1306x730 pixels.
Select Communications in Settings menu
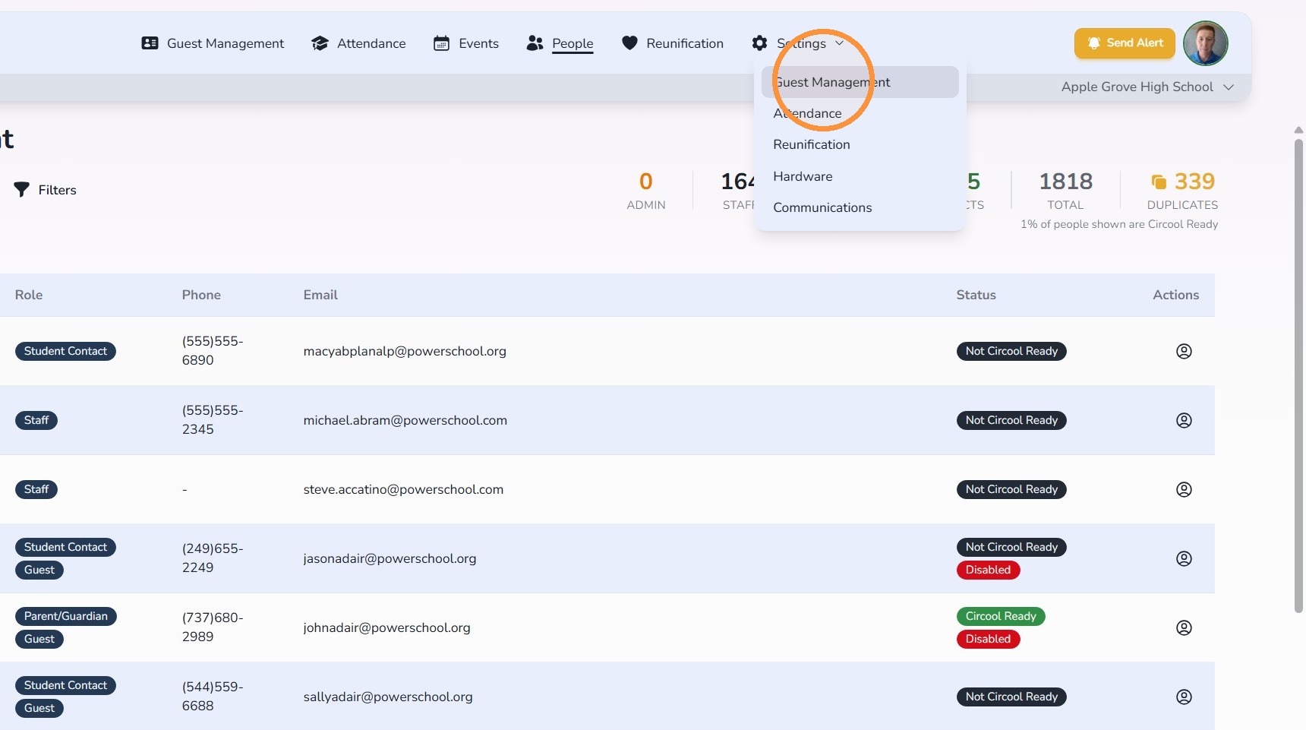(x=860, y=207)
